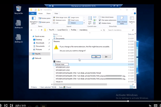The image size is (161, 107).
Task: Refresh the mandatory folder
Action: pyautogui.click(x=104, y=30)
